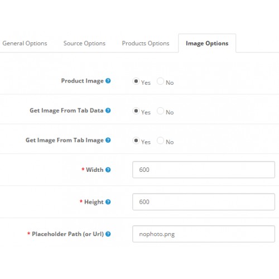Select No for Product Image
The width and height of the screenshot is (279, 279).
[x=160, y=81]
